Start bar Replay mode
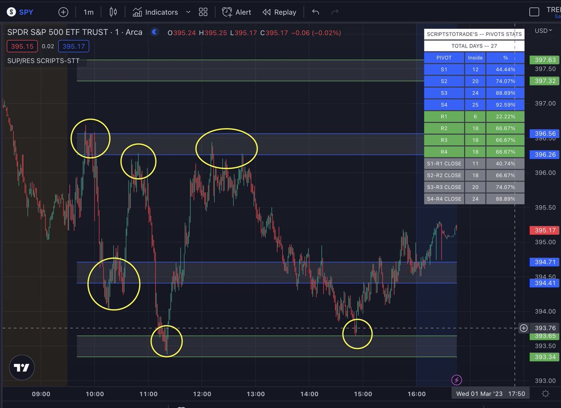 pyautogui.click(x=279, y=12)
